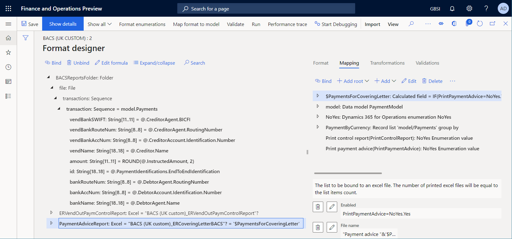Switch to the Validations tab
The image size is (512, 239).
427,63
